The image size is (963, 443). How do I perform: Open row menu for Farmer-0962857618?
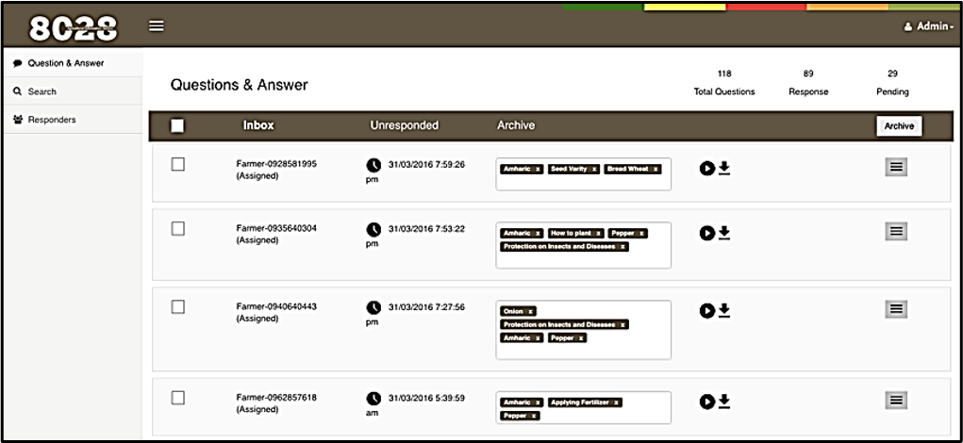[x=896, y=401]
